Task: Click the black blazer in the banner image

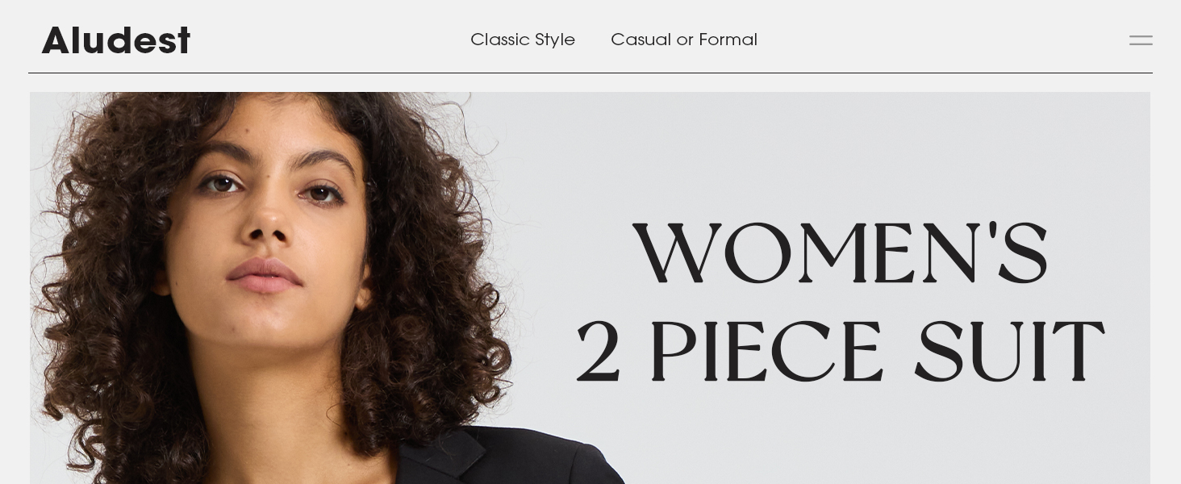Action: coord(516,460)
